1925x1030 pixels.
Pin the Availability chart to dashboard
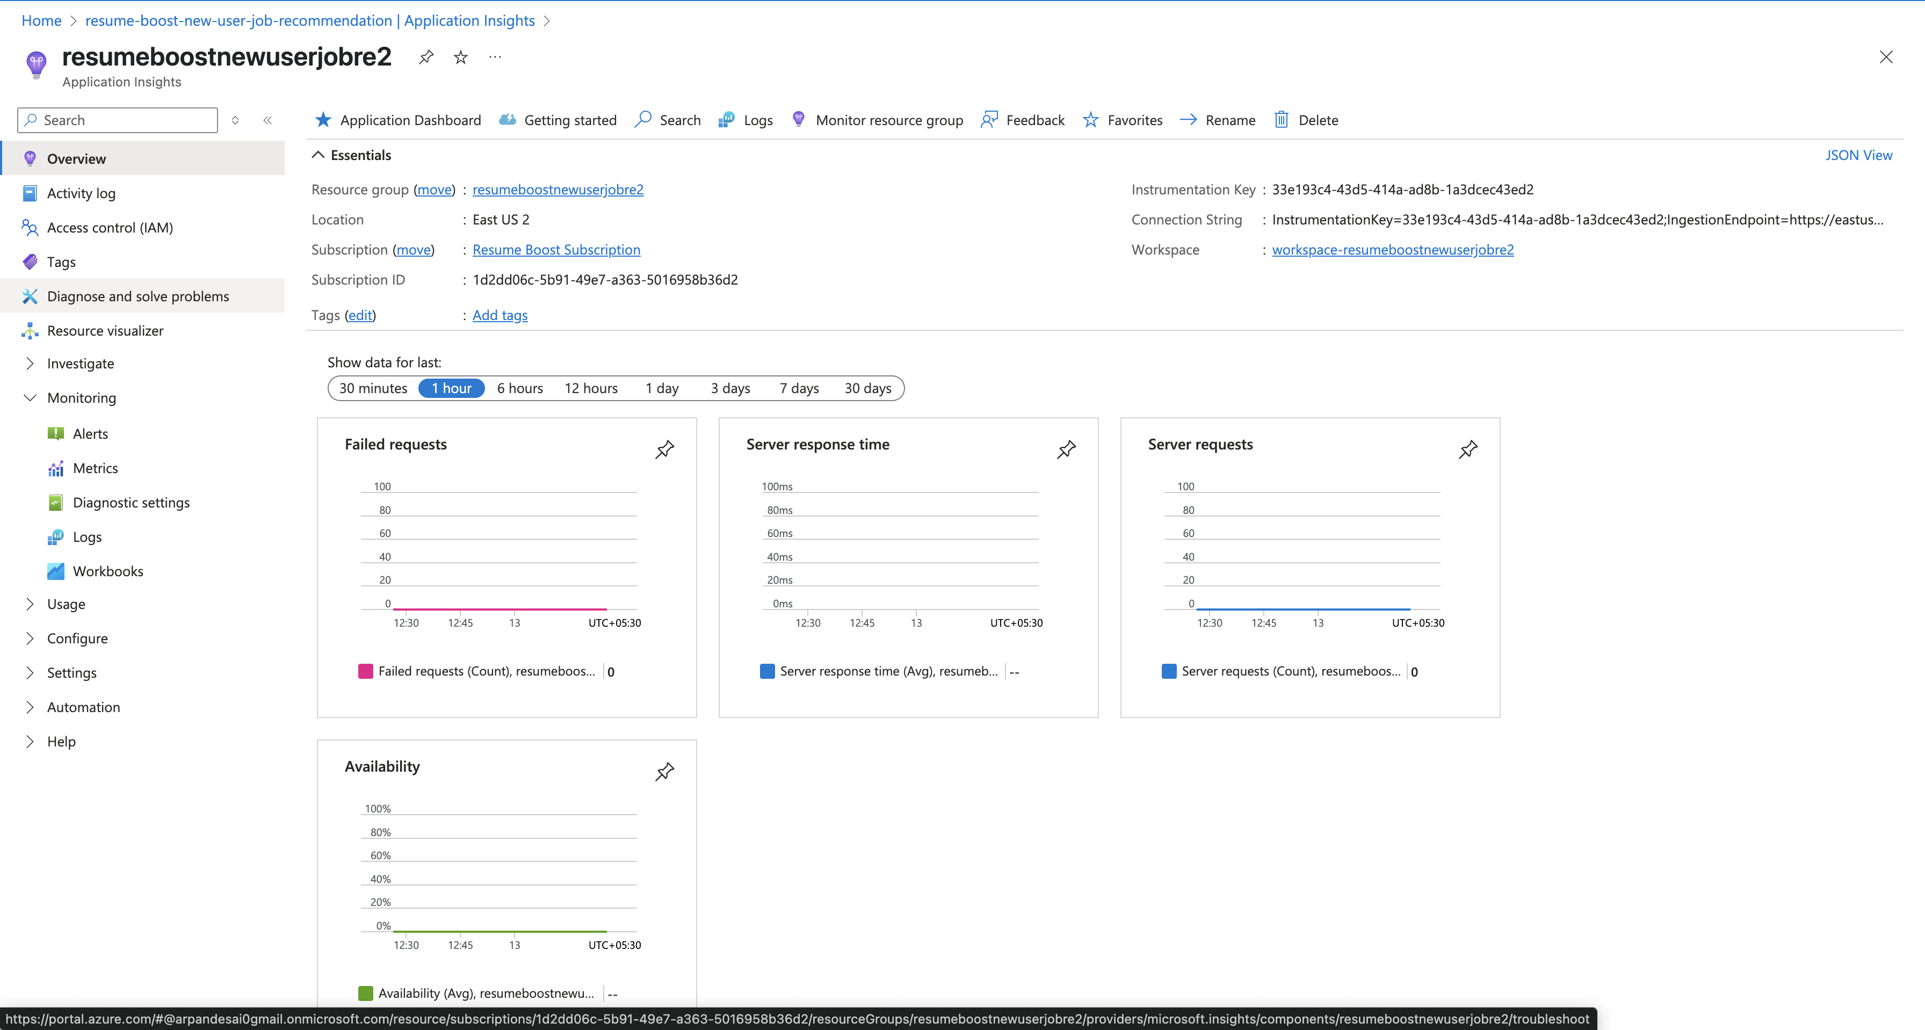click(x=664, y=771)
